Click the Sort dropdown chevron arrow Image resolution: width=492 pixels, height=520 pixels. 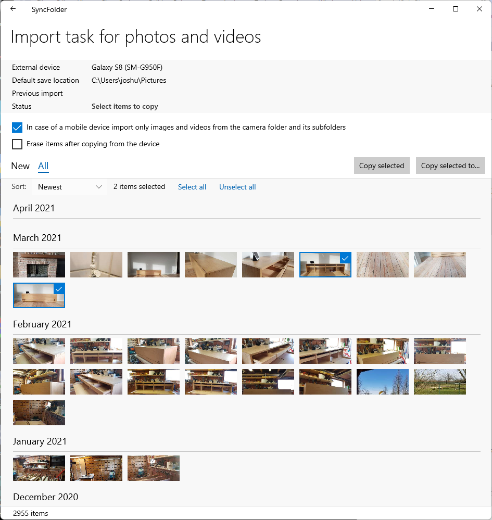pyautogui.click(x=99, y=187)
